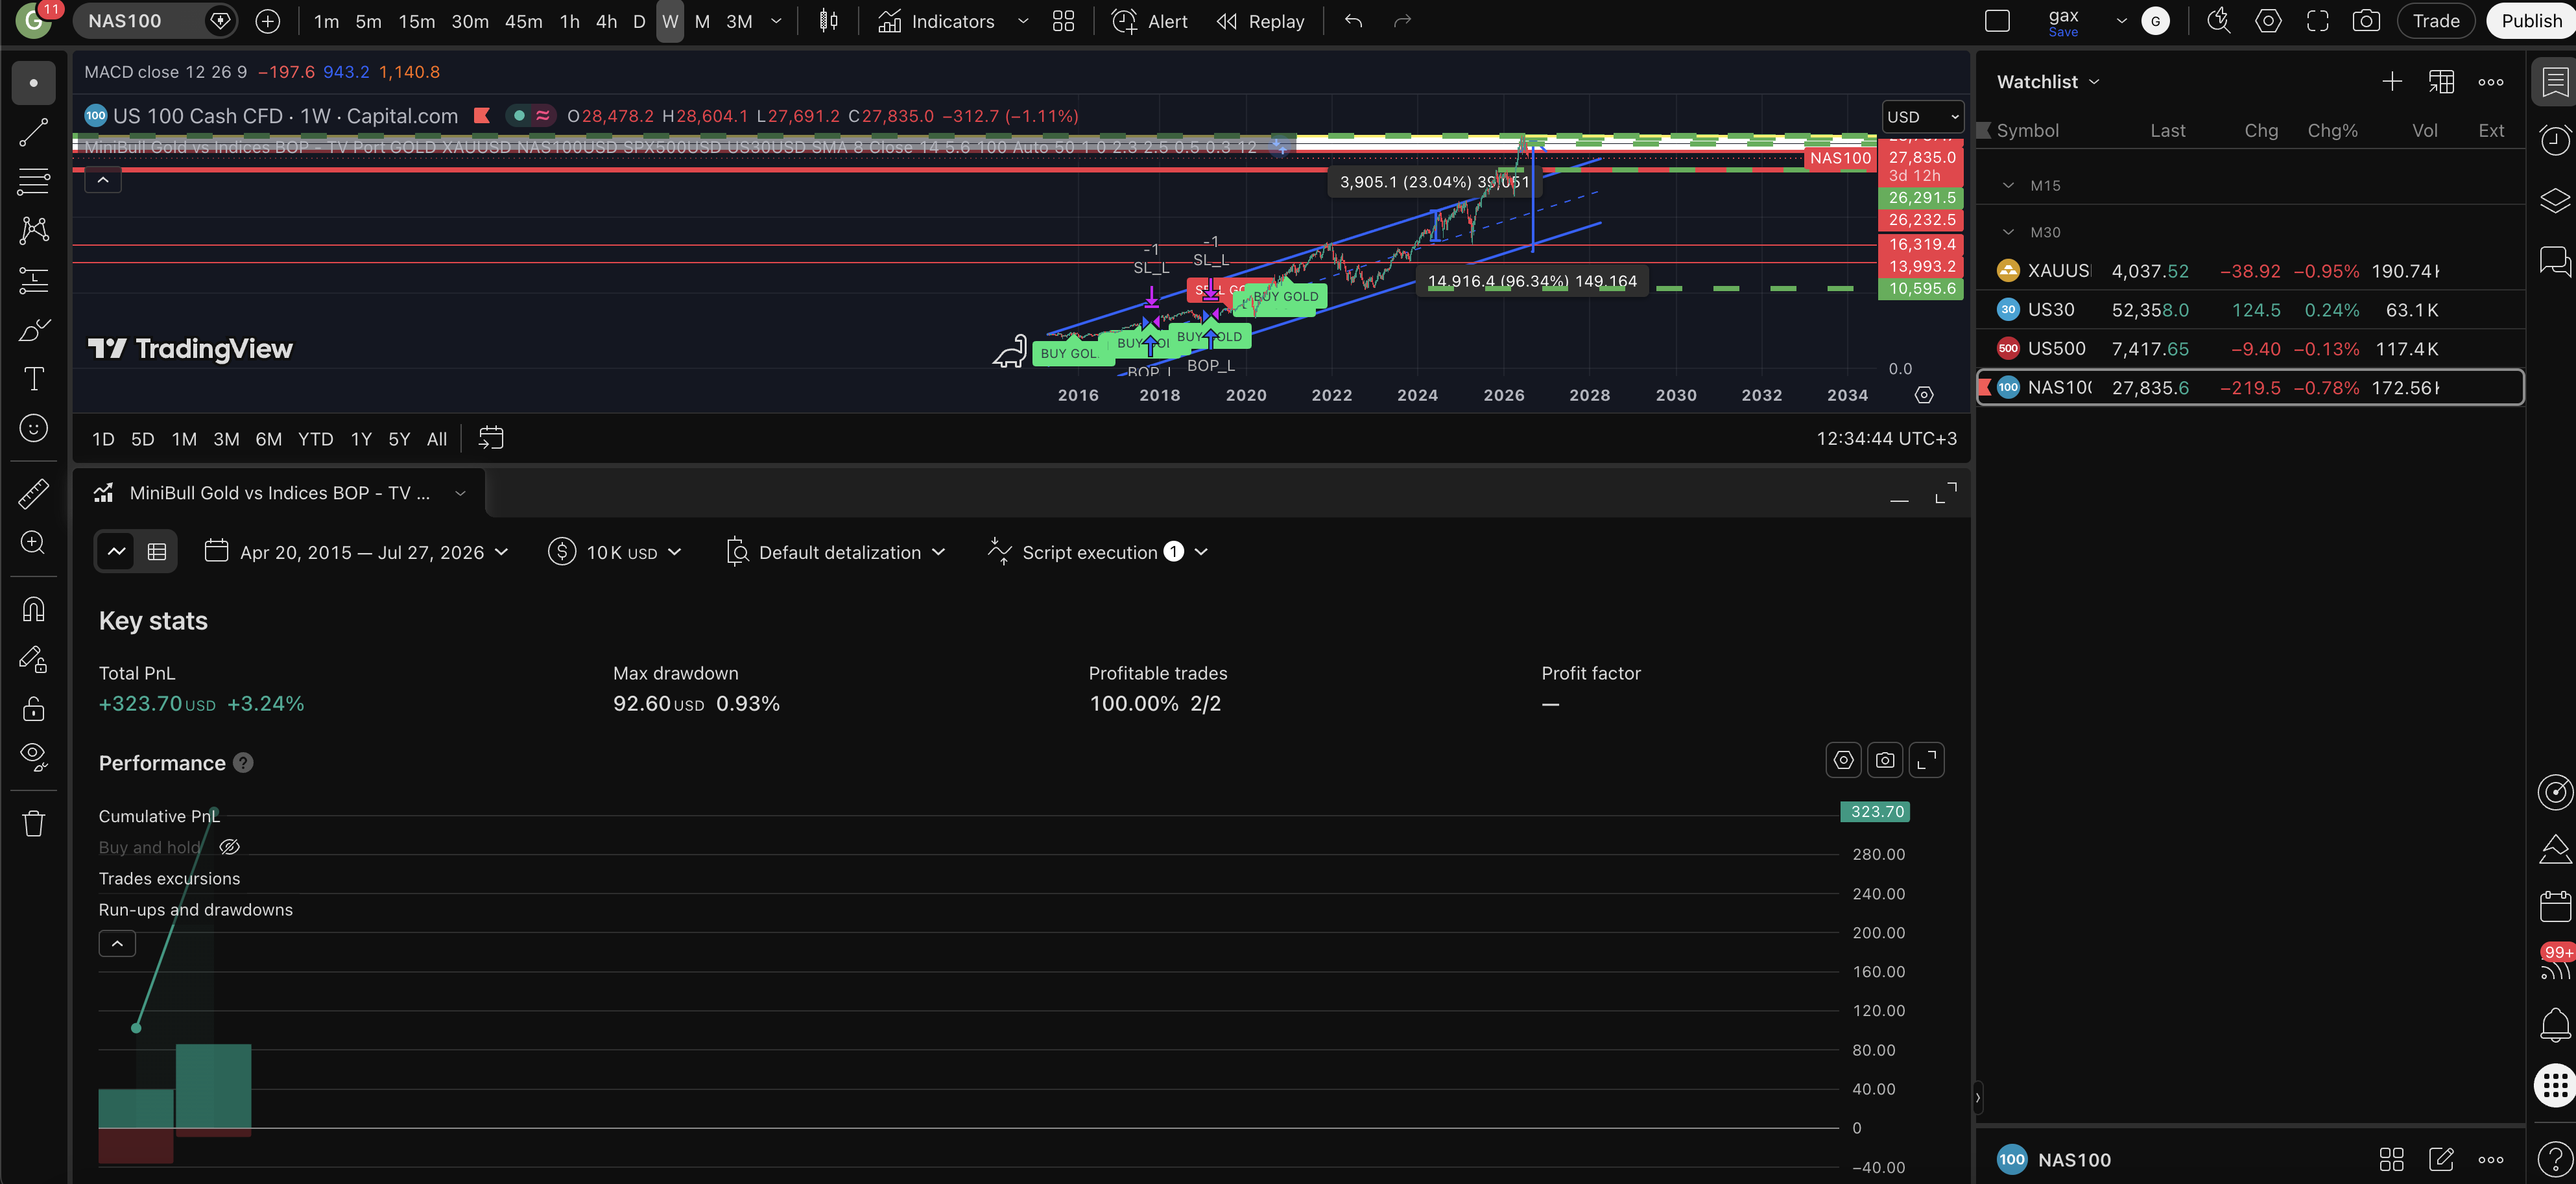
Task: Open the candlestick chart type selector
Action: click(x=828, y=21)
